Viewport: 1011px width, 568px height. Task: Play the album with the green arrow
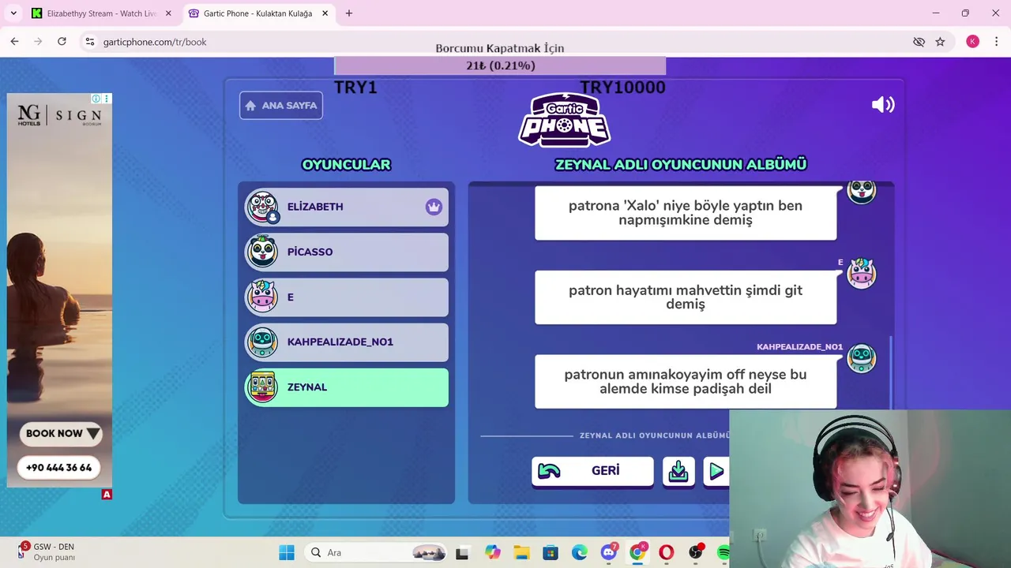pyautogui.click(x=716, y=471)
